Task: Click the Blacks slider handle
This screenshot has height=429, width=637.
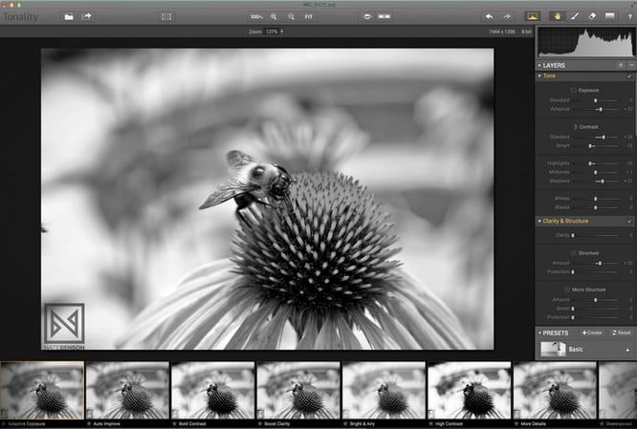Action: [596, 207]
